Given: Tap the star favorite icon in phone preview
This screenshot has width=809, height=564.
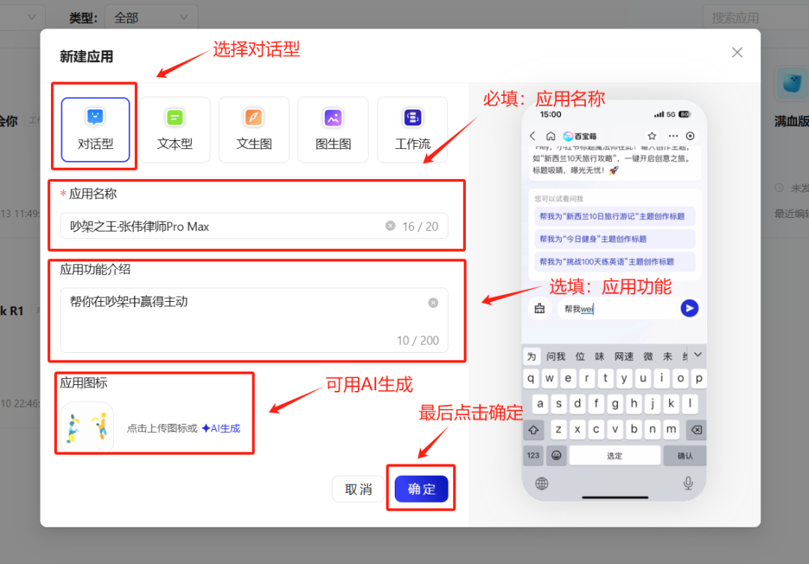Looking at the screenshot, I should click(652, 136).
